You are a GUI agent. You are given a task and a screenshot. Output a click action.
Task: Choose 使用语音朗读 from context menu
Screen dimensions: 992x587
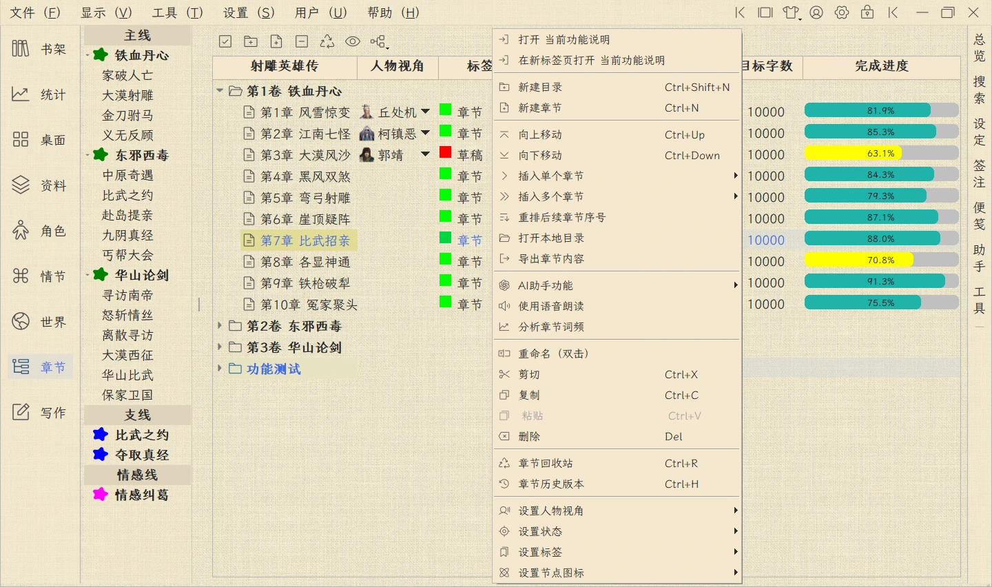[x=617, y=306]
